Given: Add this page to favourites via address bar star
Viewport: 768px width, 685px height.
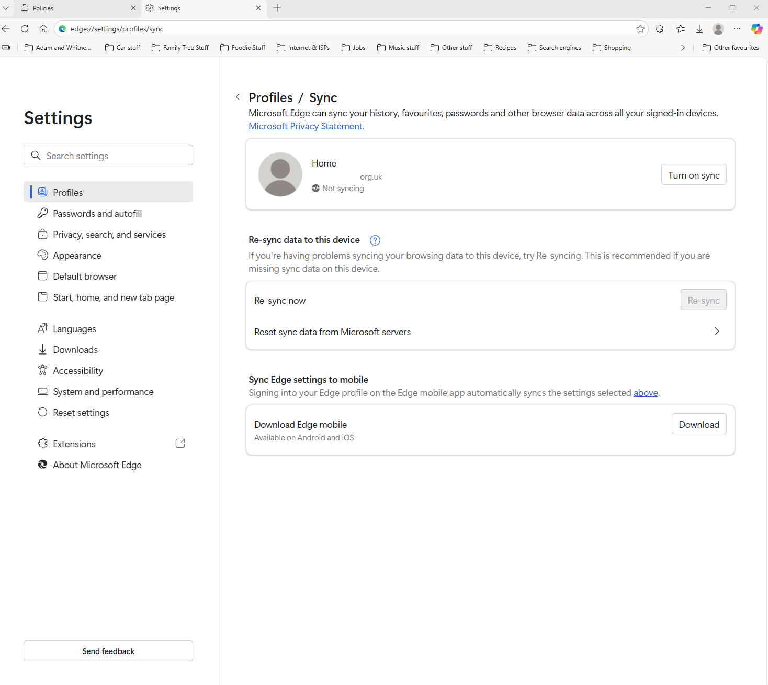Looking at the screenshot, I should point(640,29).
